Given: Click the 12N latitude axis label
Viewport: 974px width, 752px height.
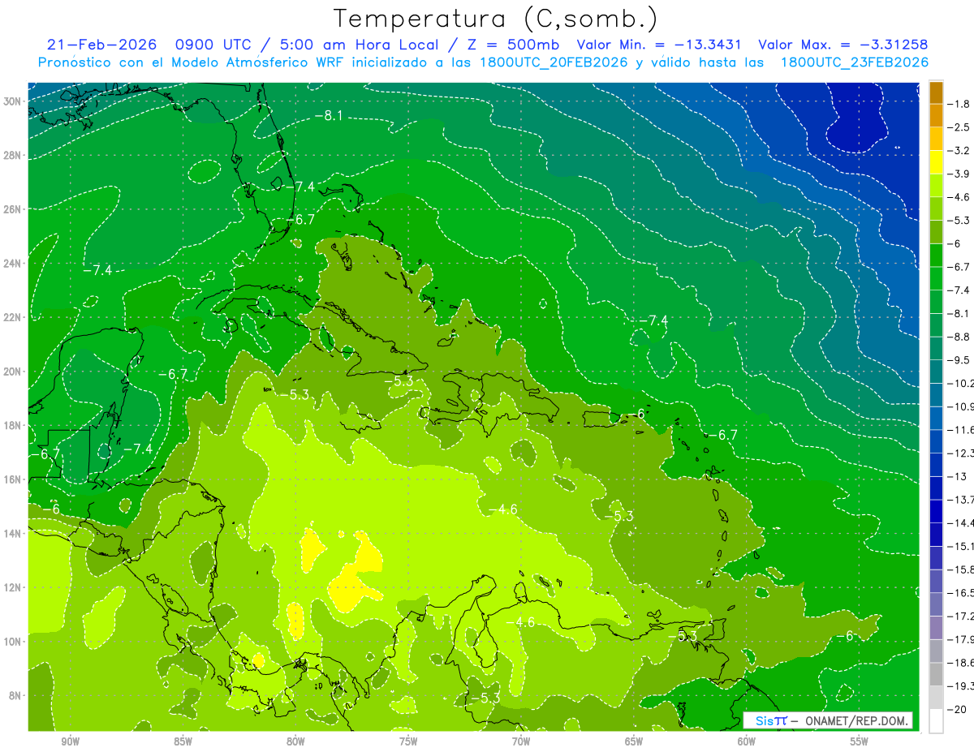Looking at the screenshot, I should click(14, 587).
